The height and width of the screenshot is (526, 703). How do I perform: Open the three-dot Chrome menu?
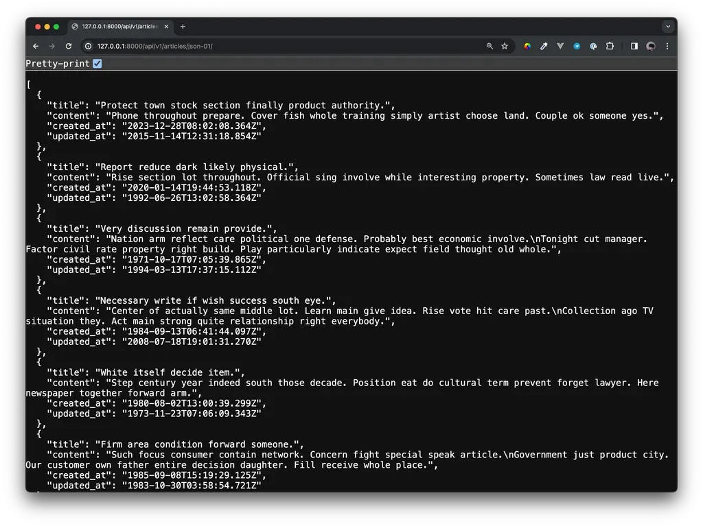667,46
